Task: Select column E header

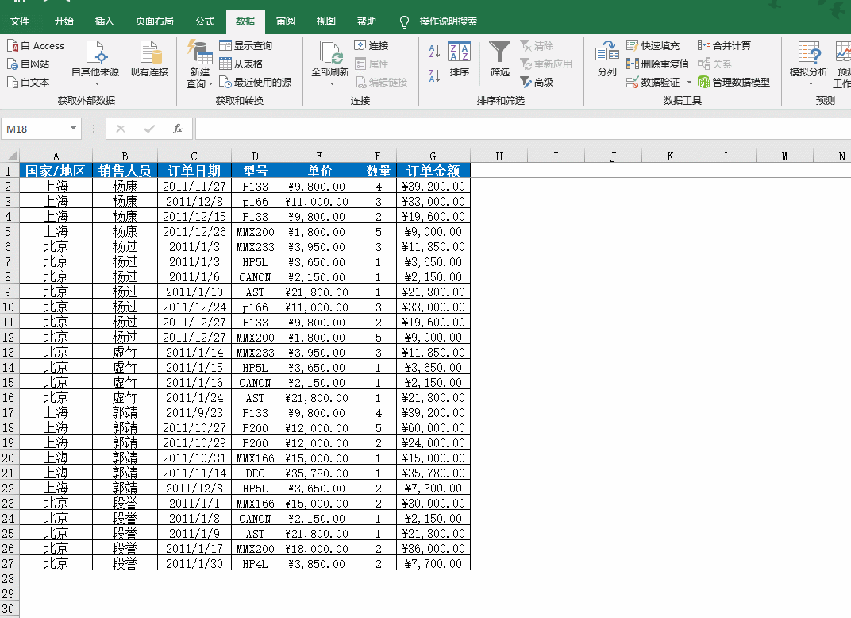Action: [x=319, y=156]
